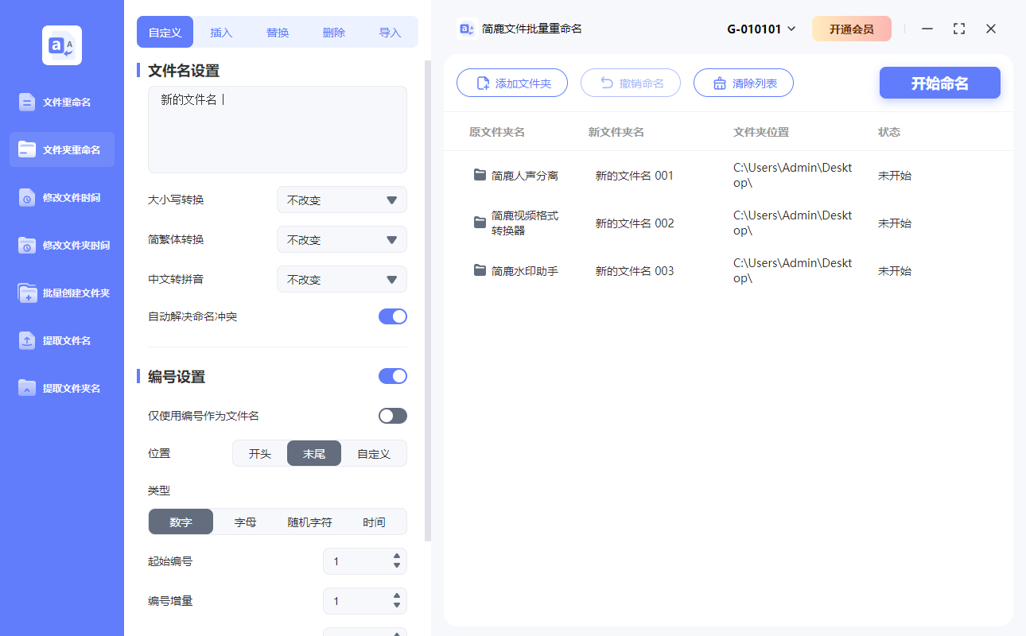The width and height of the screenshot is (1026, 636).
Task: Set numbering position to 开头
Action: [x=260, y=453]
